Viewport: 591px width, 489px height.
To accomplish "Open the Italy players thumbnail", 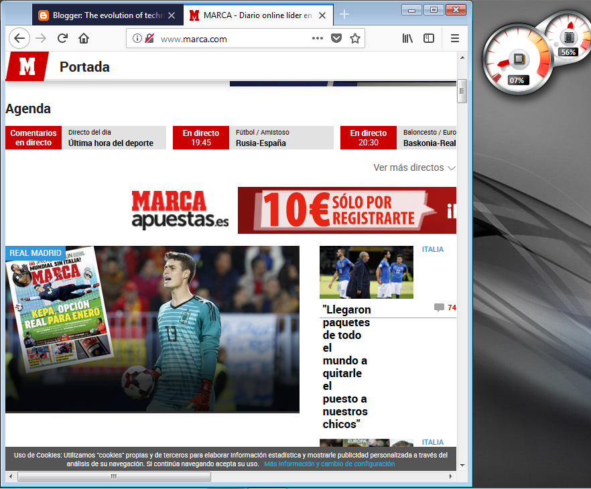I will [x=367, y=272].
